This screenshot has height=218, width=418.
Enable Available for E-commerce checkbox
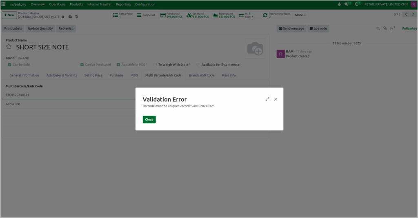point(198,65)
